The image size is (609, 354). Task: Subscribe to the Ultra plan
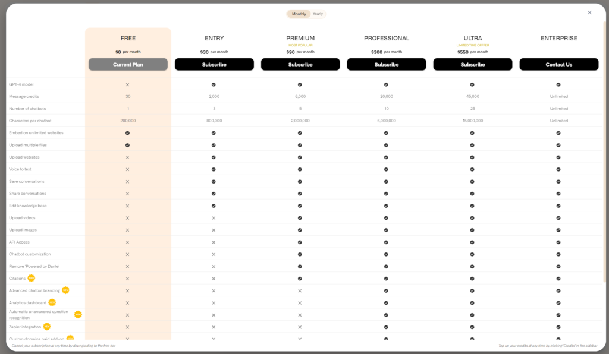point(473,64)
